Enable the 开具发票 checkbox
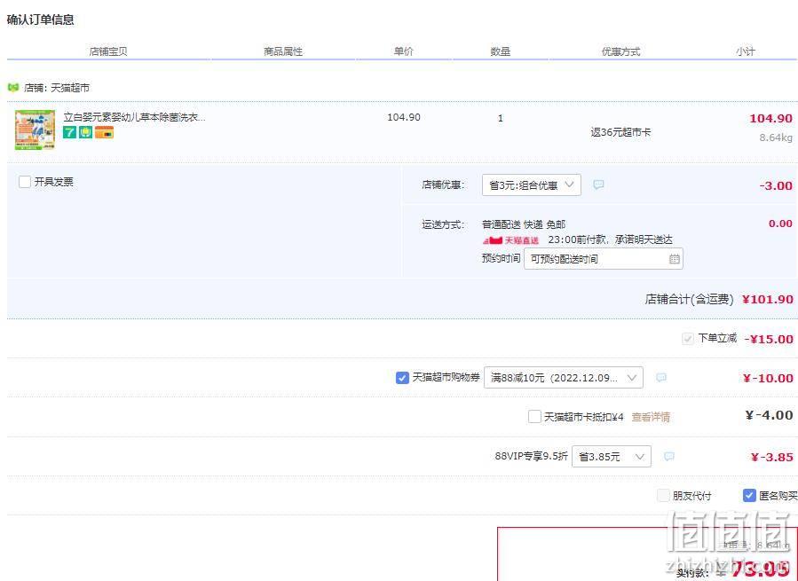 (x=25, y=182)
